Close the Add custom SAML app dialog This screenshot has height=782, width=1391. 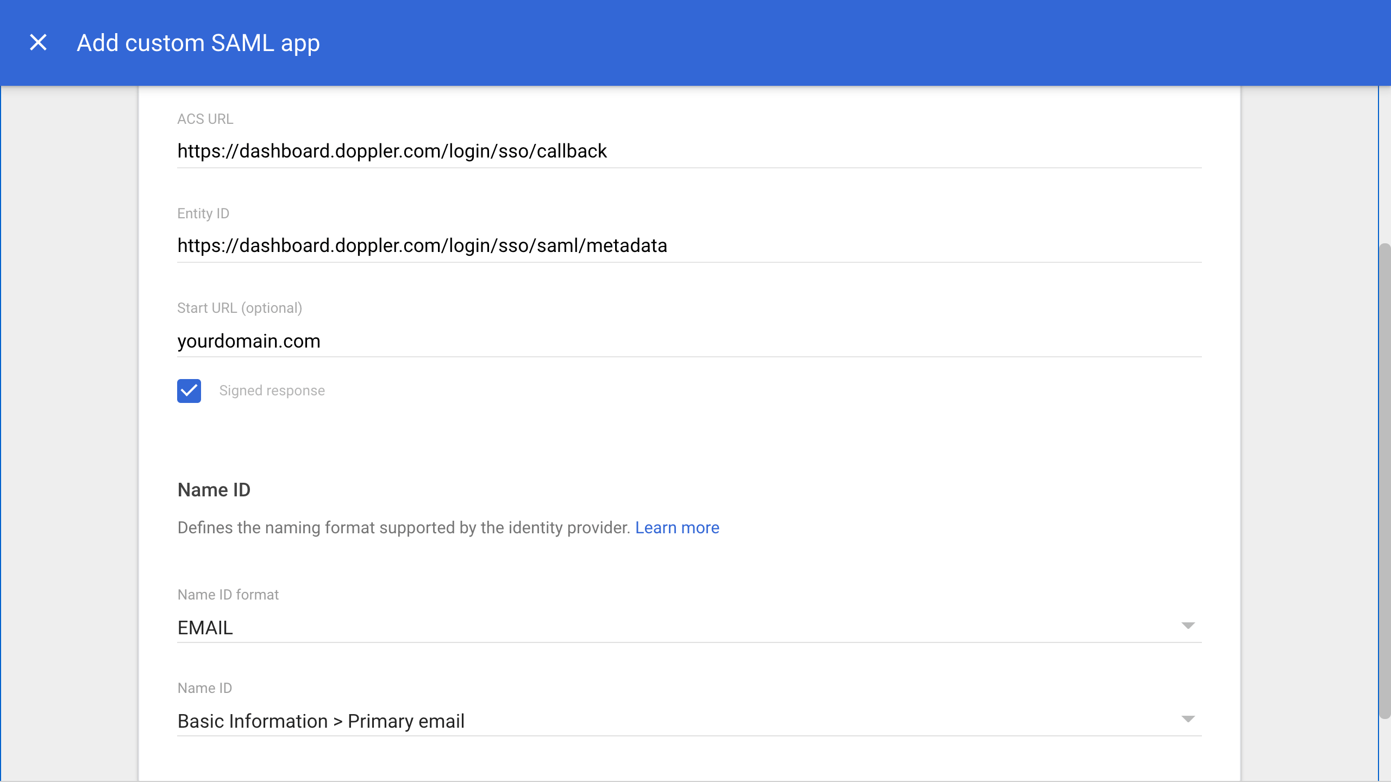point(38,42)
